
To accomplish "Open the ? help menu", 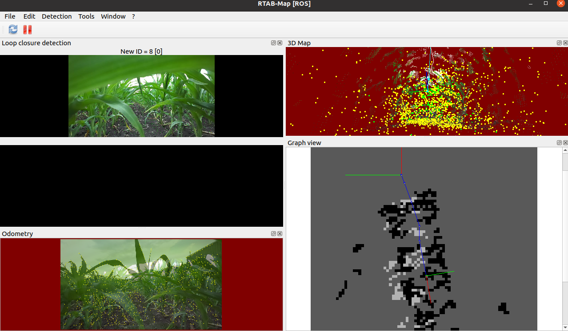I will [133, 16].
